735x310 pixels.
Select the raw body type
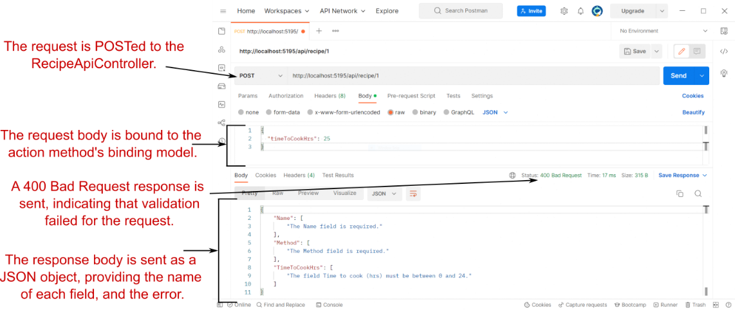396,113
